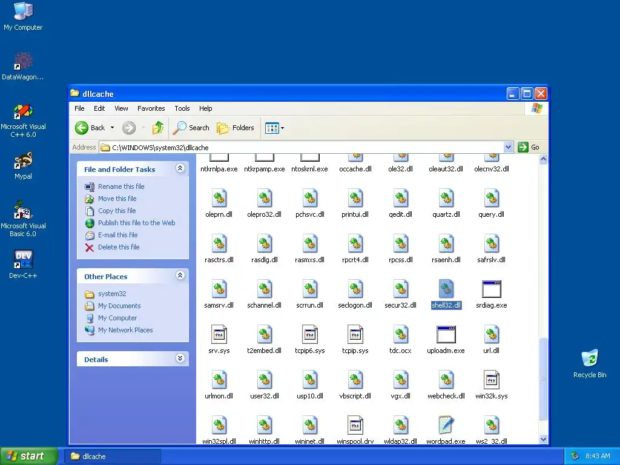This screenshot has height=465, width=620.
Task: Click Move this file link
Action: pos(117,199)
